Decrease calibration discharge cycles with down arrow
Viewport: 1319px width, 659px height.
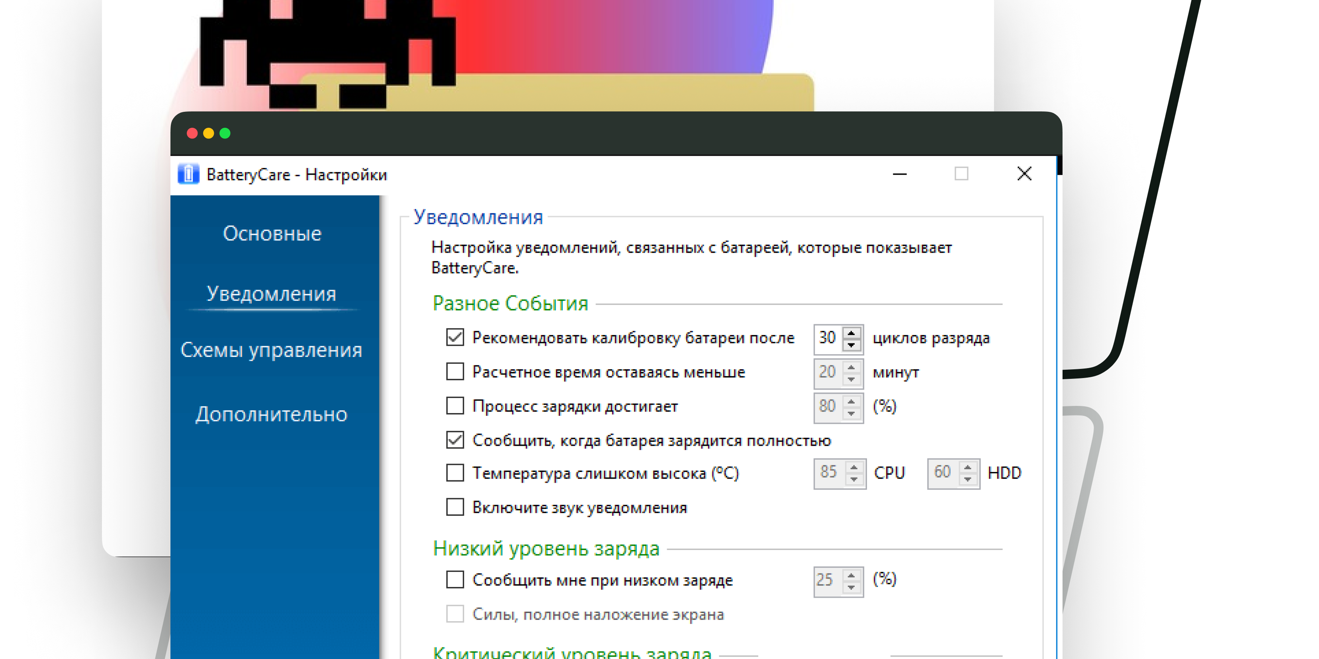[851, 345]
